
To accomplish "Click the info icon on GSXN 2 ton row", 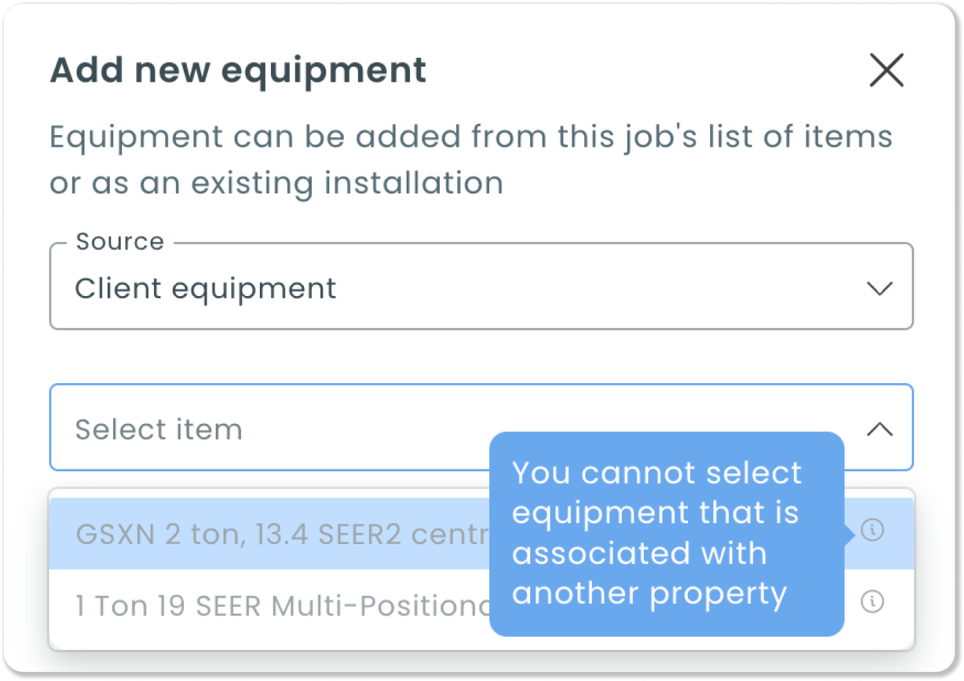I will click(x=872, y=530).
